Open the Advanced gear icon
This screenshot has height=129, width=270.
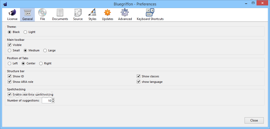pyautogui.click(x=125, y=12)
